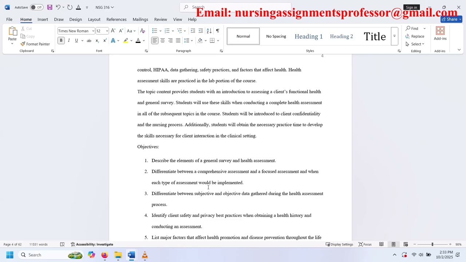The image size is (466, 262).
Task: Open Add-ins from ribbon
Action: (440, 34)
